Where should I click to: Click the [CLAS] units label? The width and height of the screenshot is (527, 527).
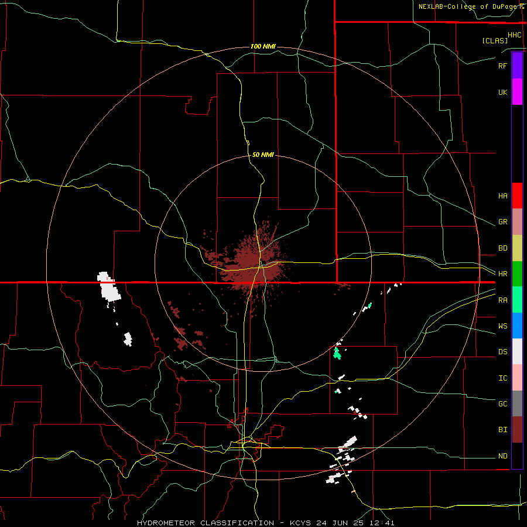click(495, 40)
